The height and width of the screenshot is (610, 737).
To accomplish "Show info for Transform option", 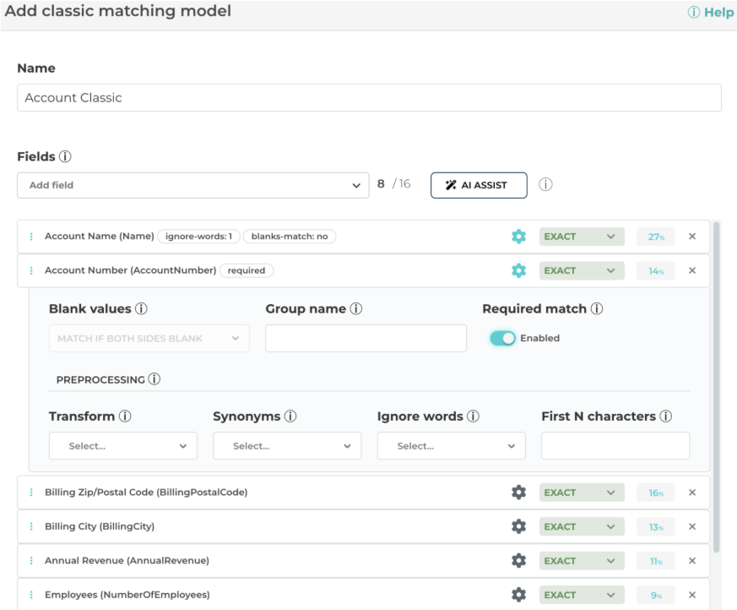I will tap(125, 417).
